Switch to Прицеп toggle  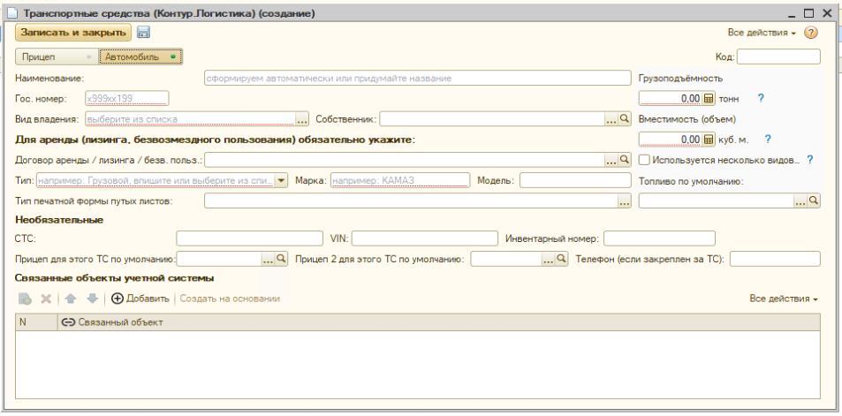click(57, 57)
